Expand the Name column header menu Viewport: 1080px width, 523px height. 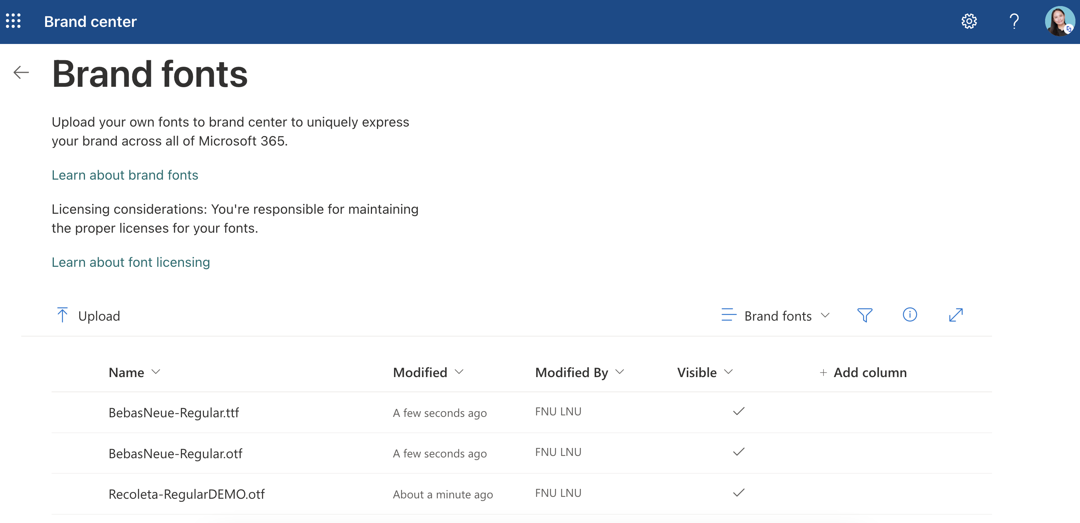tap(134, 372)
